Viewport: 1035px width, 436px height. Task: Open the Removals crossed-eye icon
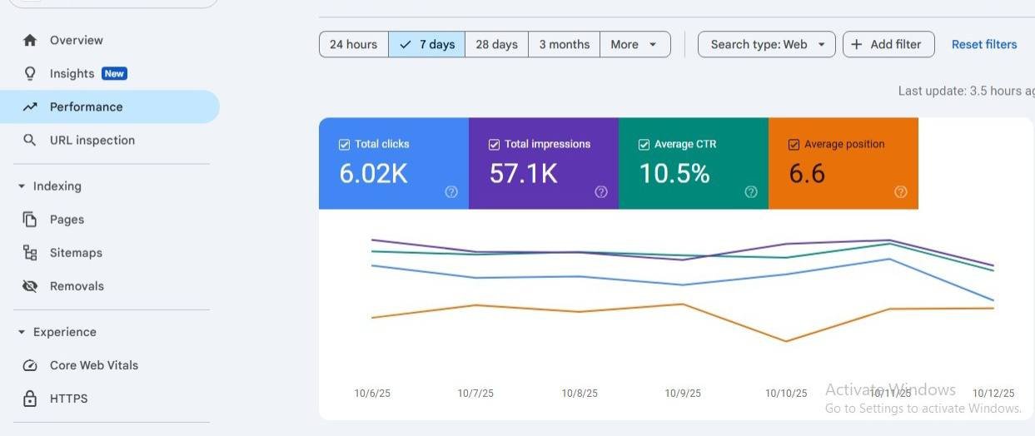click(30, 286)
